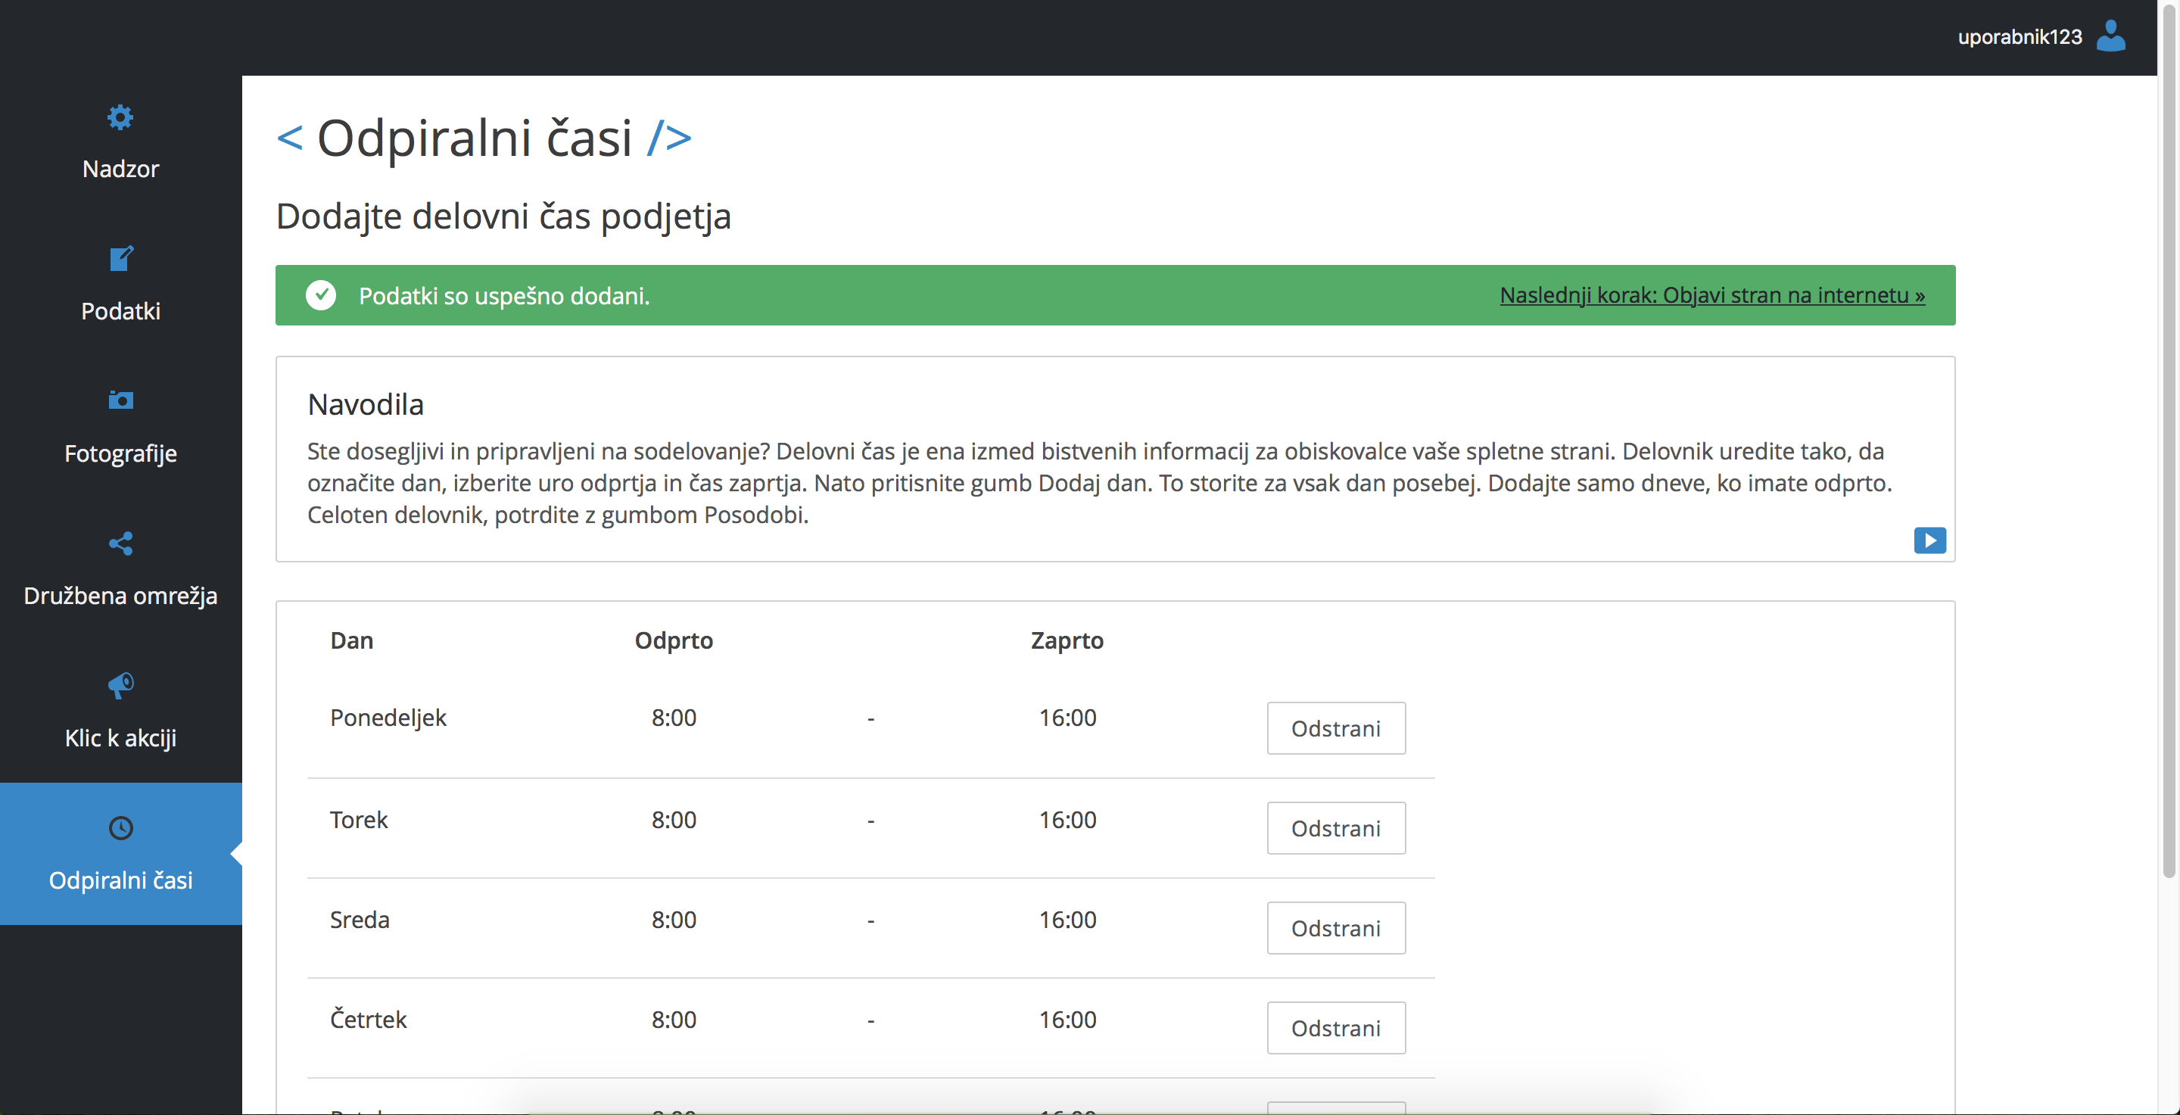
Task: Click the success checkmark icon
Action: 321,295
